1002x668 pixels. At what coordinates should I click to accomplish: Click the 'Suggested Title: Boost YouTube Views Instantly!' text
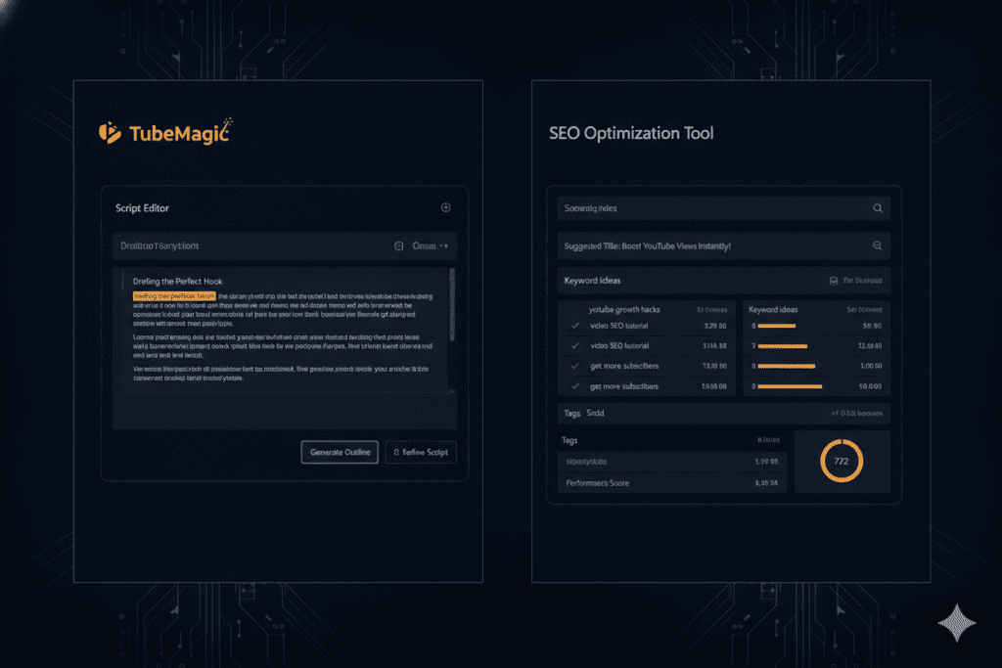[x=647, y=245]
